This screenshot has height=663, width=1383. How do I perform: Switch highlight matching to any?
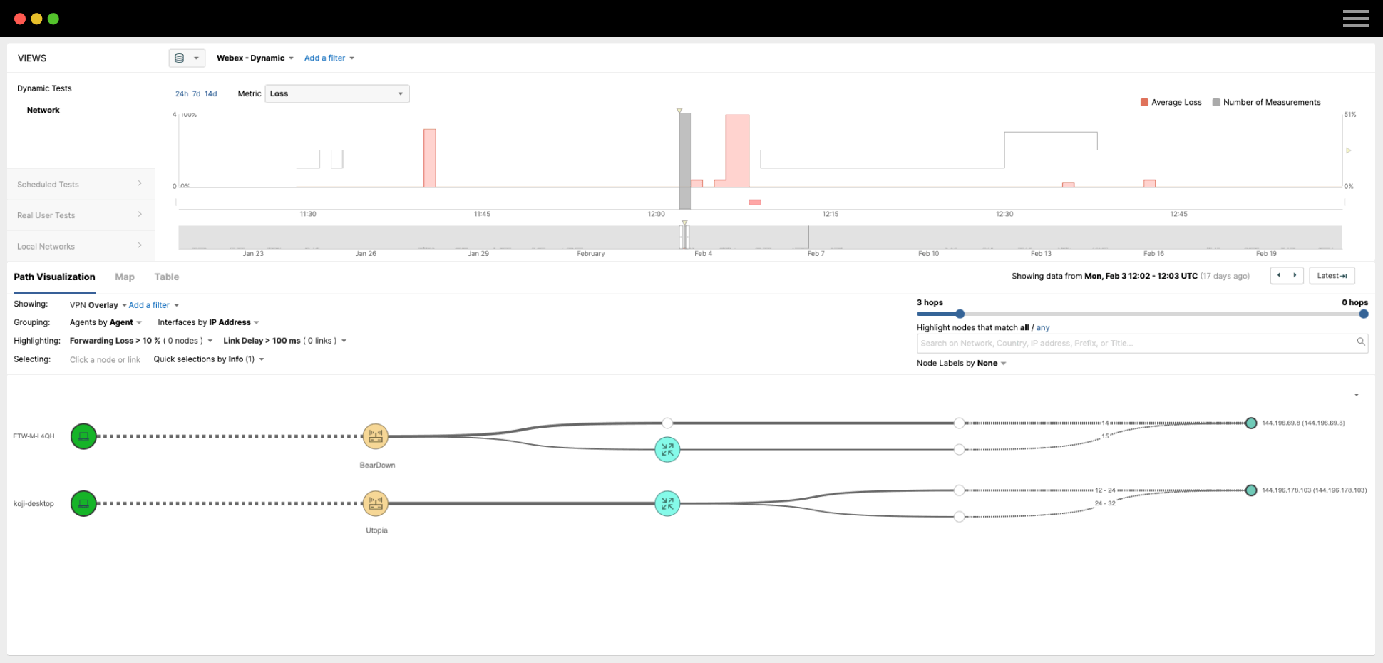point(1043,328)
